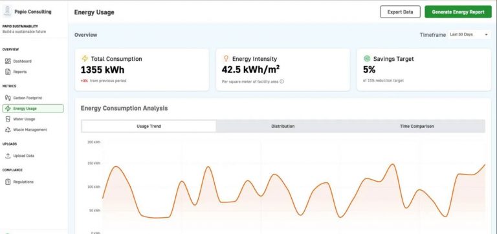Image resolution: width=497 pixels, height=234 pixels.
Task: Switch to the Distribution tab
Action: [x=283, y=126]
